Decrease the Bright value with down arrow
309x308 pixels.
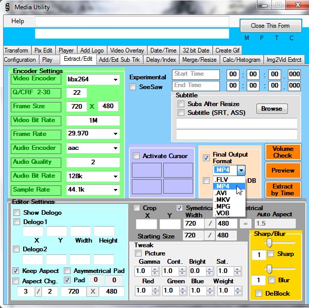click(x=210, y=273)
